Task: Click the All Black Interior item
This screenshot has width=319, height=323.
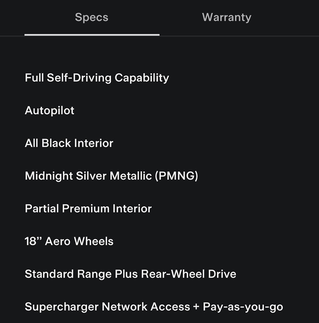Action: [x=69, y=143]
